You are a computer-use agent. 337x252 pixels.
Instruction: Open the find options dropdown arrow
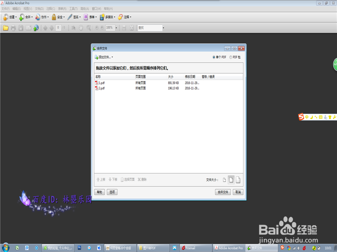[163, 28]
